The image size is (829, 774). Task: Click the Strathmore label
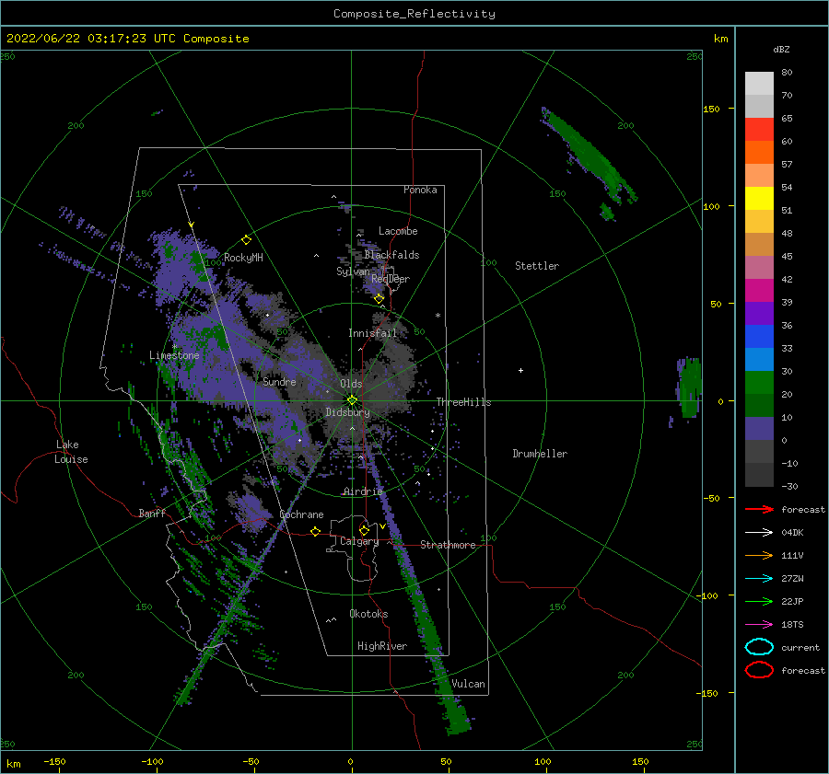click(448, 545)
